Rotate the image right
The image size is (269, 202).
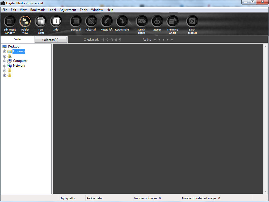pyautogui.click(x=122, y=22)
